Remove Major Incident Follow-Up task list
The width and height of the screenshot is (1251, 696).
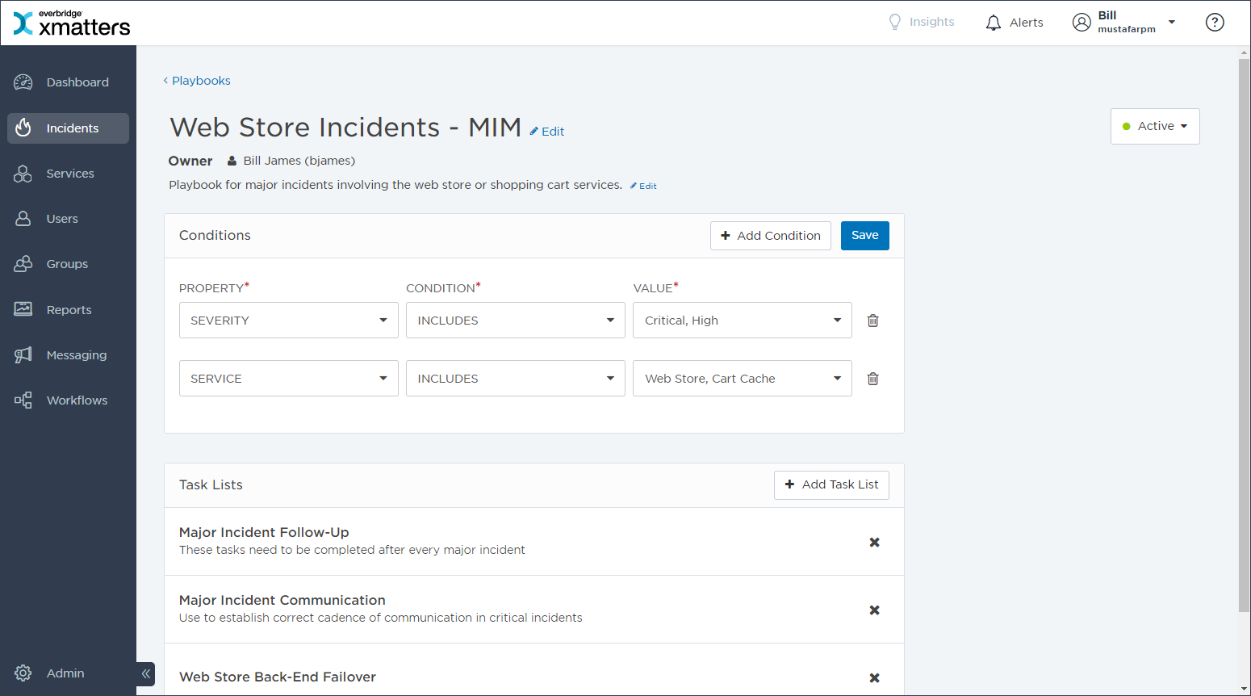(x=874, y=543)
